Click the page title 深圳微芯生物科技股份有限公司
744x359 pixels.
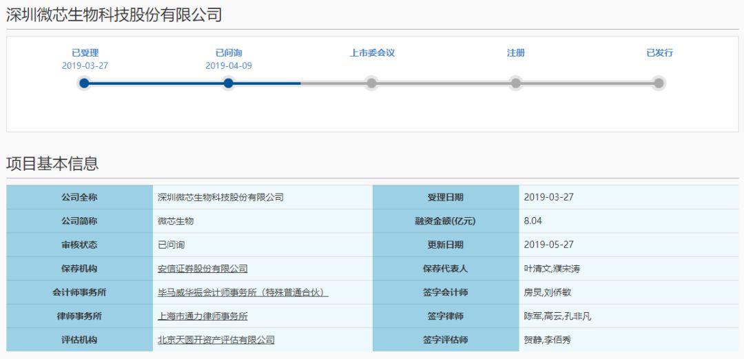point(114,15)
